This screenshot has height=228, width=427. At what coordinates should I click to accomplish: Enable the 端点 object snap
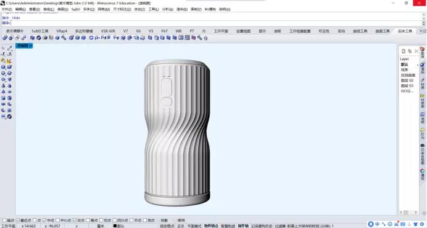coord(4,221)
